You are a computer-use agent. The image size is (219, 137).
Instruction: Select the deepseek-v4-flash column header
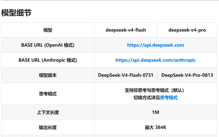coord(126,30)
